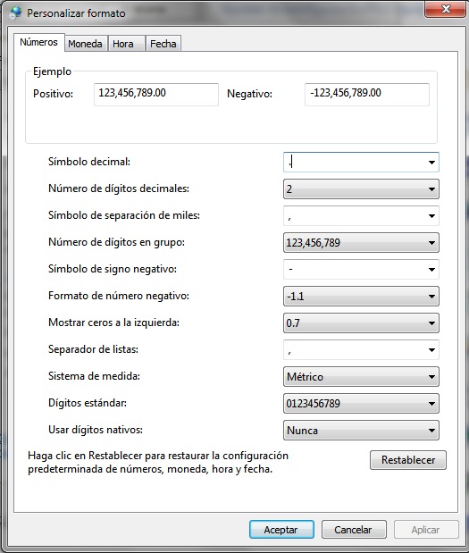Click the Formato de número negativo label
The width and height of the screenshot is (469, 553).
(x=119, y=296)
